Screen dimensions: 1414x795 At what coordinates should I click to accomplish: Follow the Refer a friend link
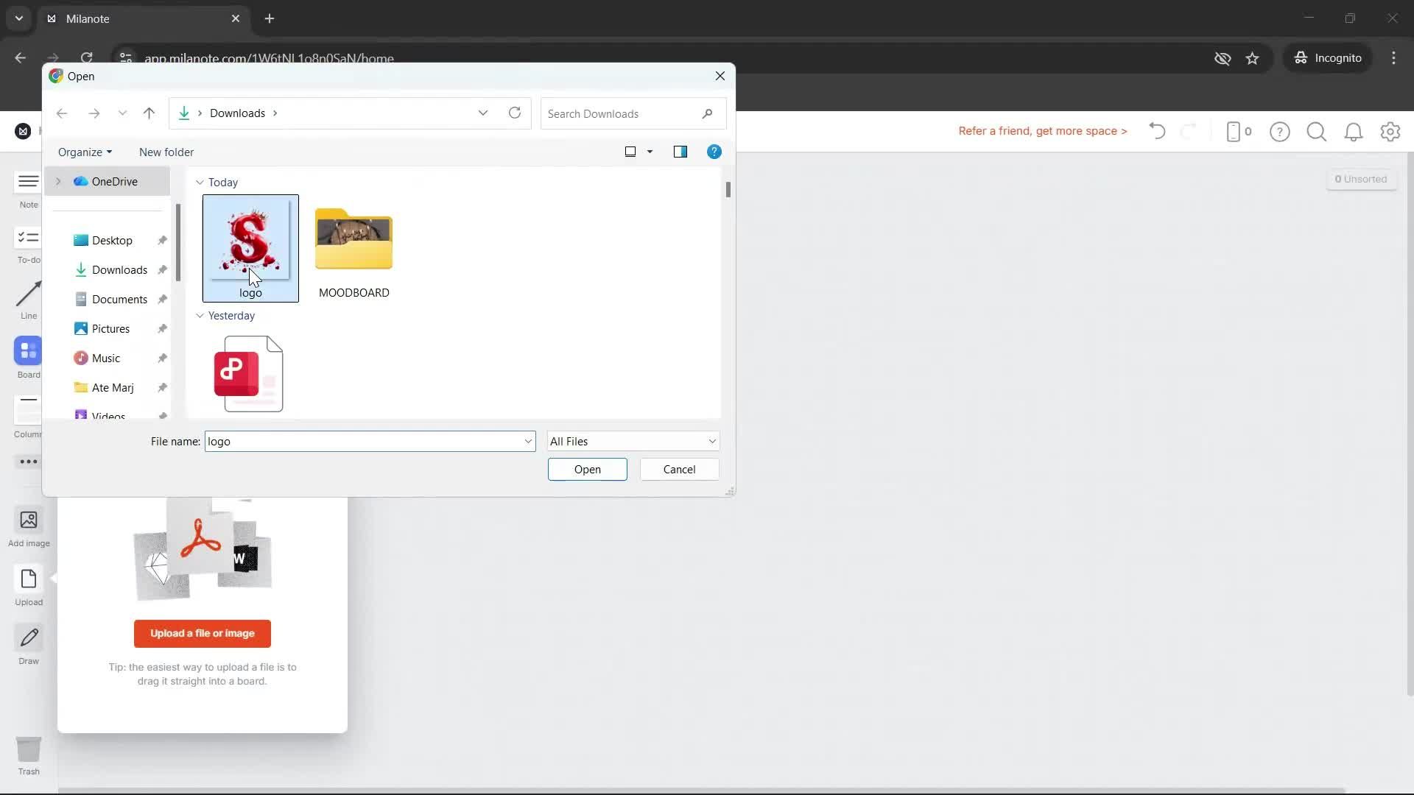1043,131
